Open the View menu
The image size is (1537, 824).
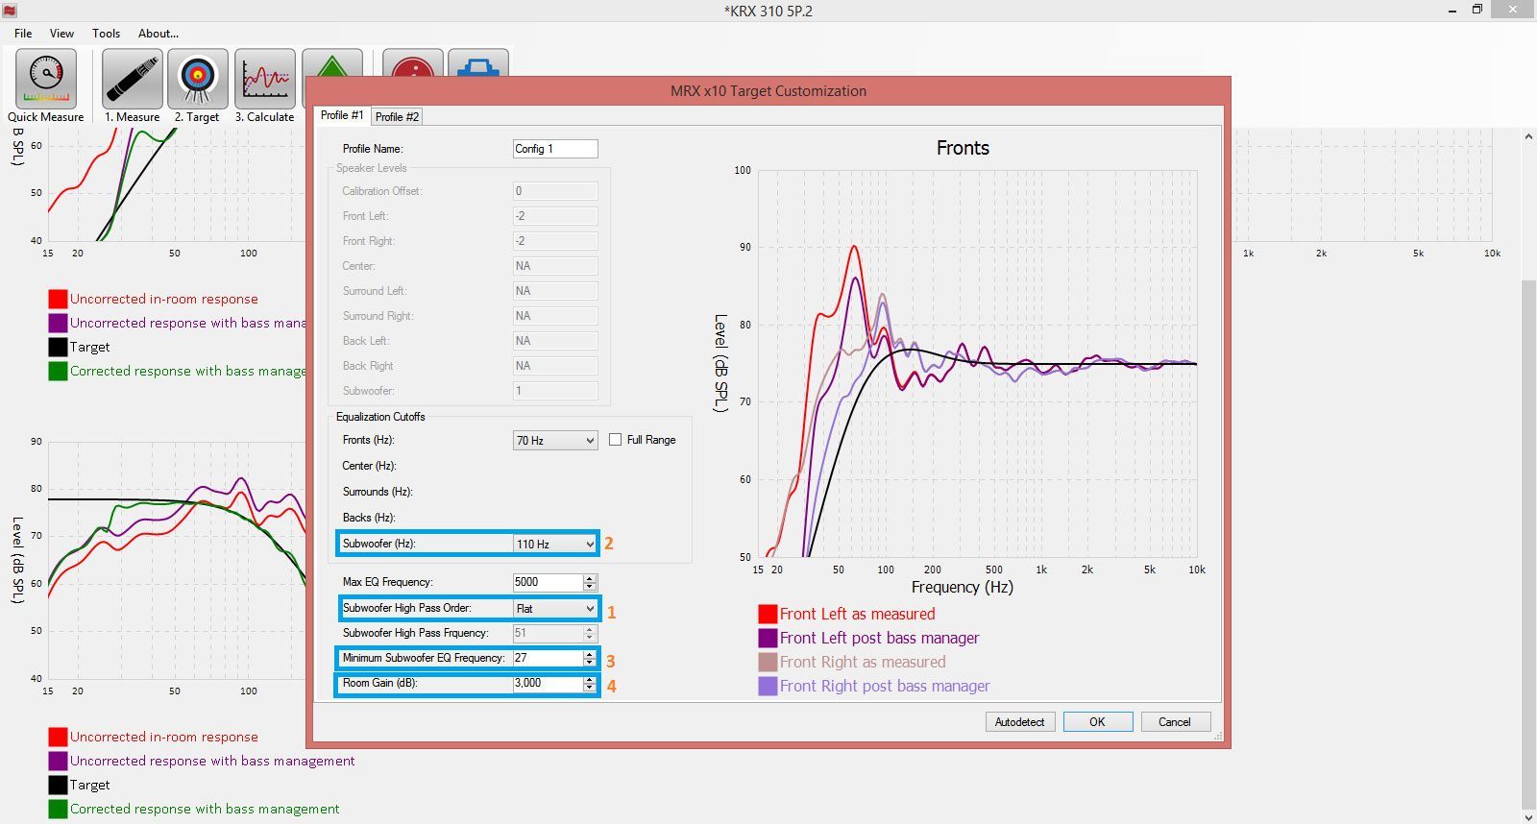coord(61,33)
